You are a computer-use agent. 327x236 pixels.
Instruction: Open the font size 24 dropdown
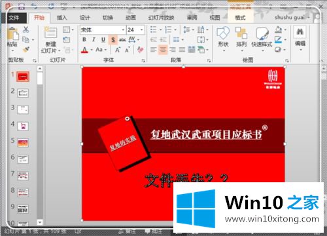point(142,29)
